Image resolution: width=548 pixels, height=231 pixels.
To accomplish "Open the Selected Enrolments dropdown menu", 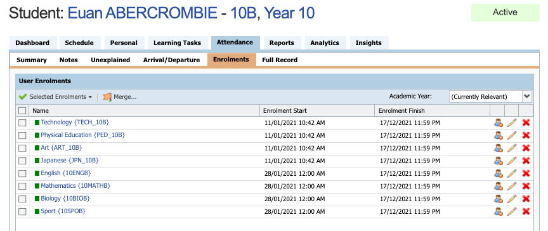I will (56, 97).
